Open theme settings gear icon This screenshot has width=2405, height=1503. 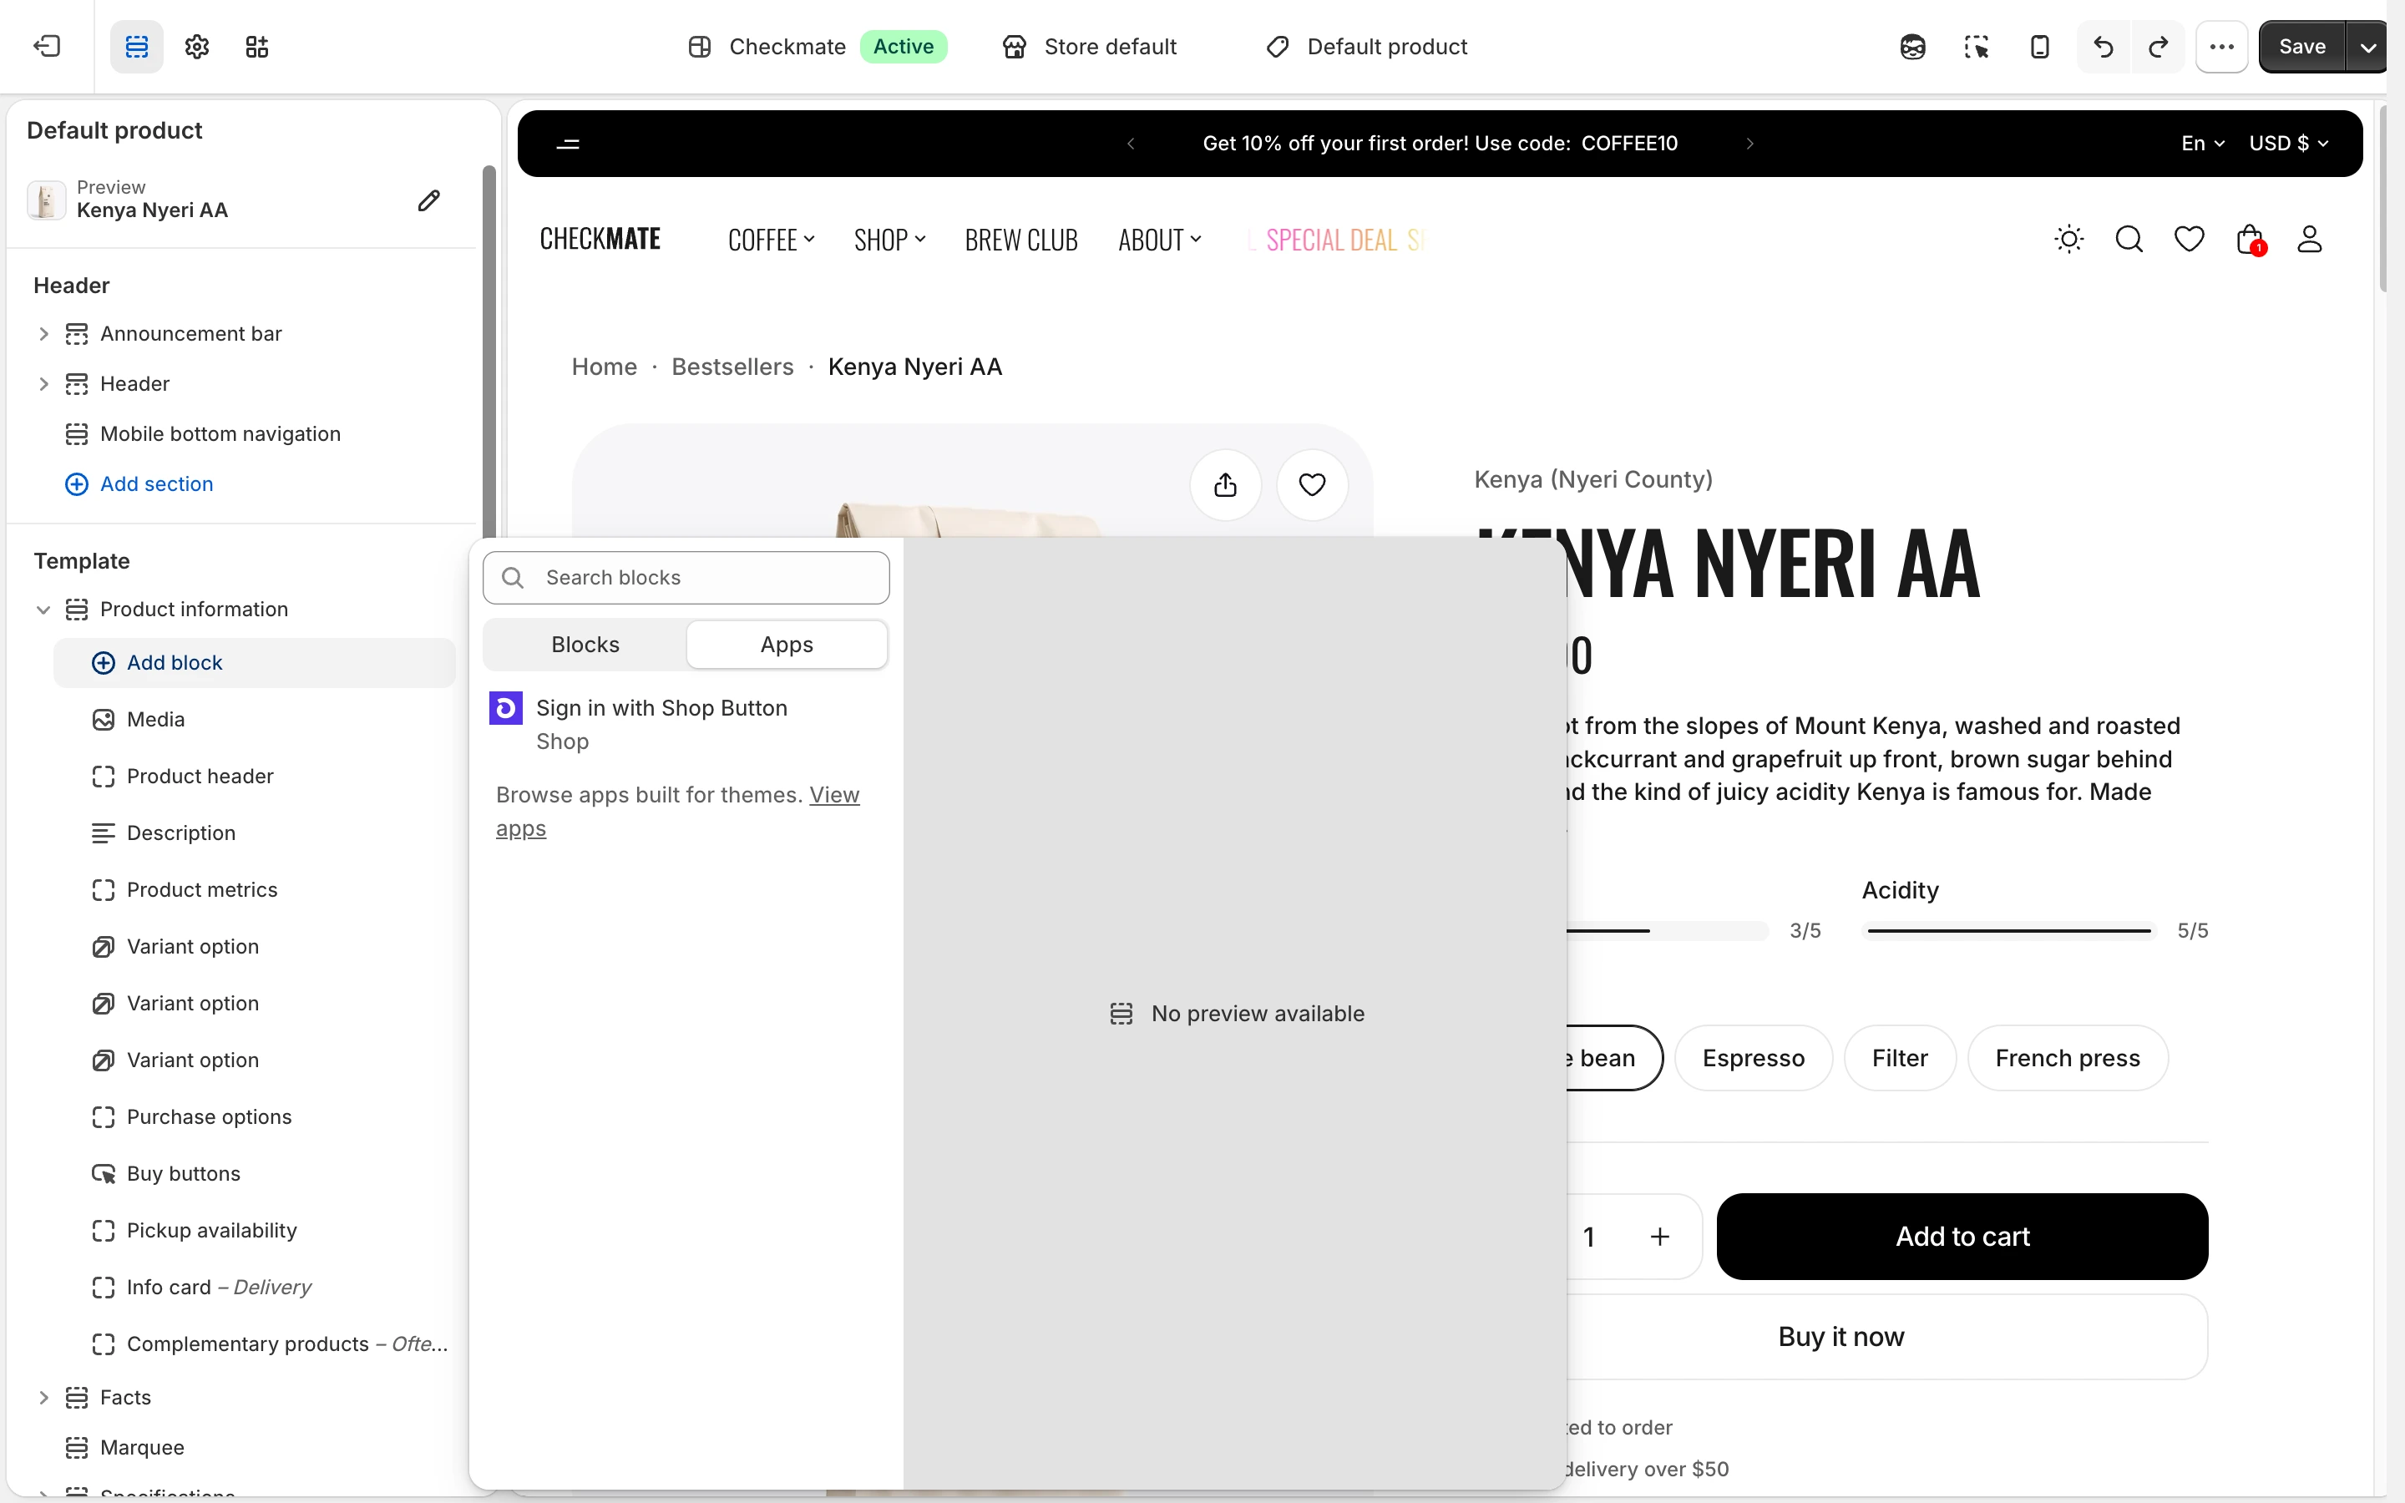point(197,47)
